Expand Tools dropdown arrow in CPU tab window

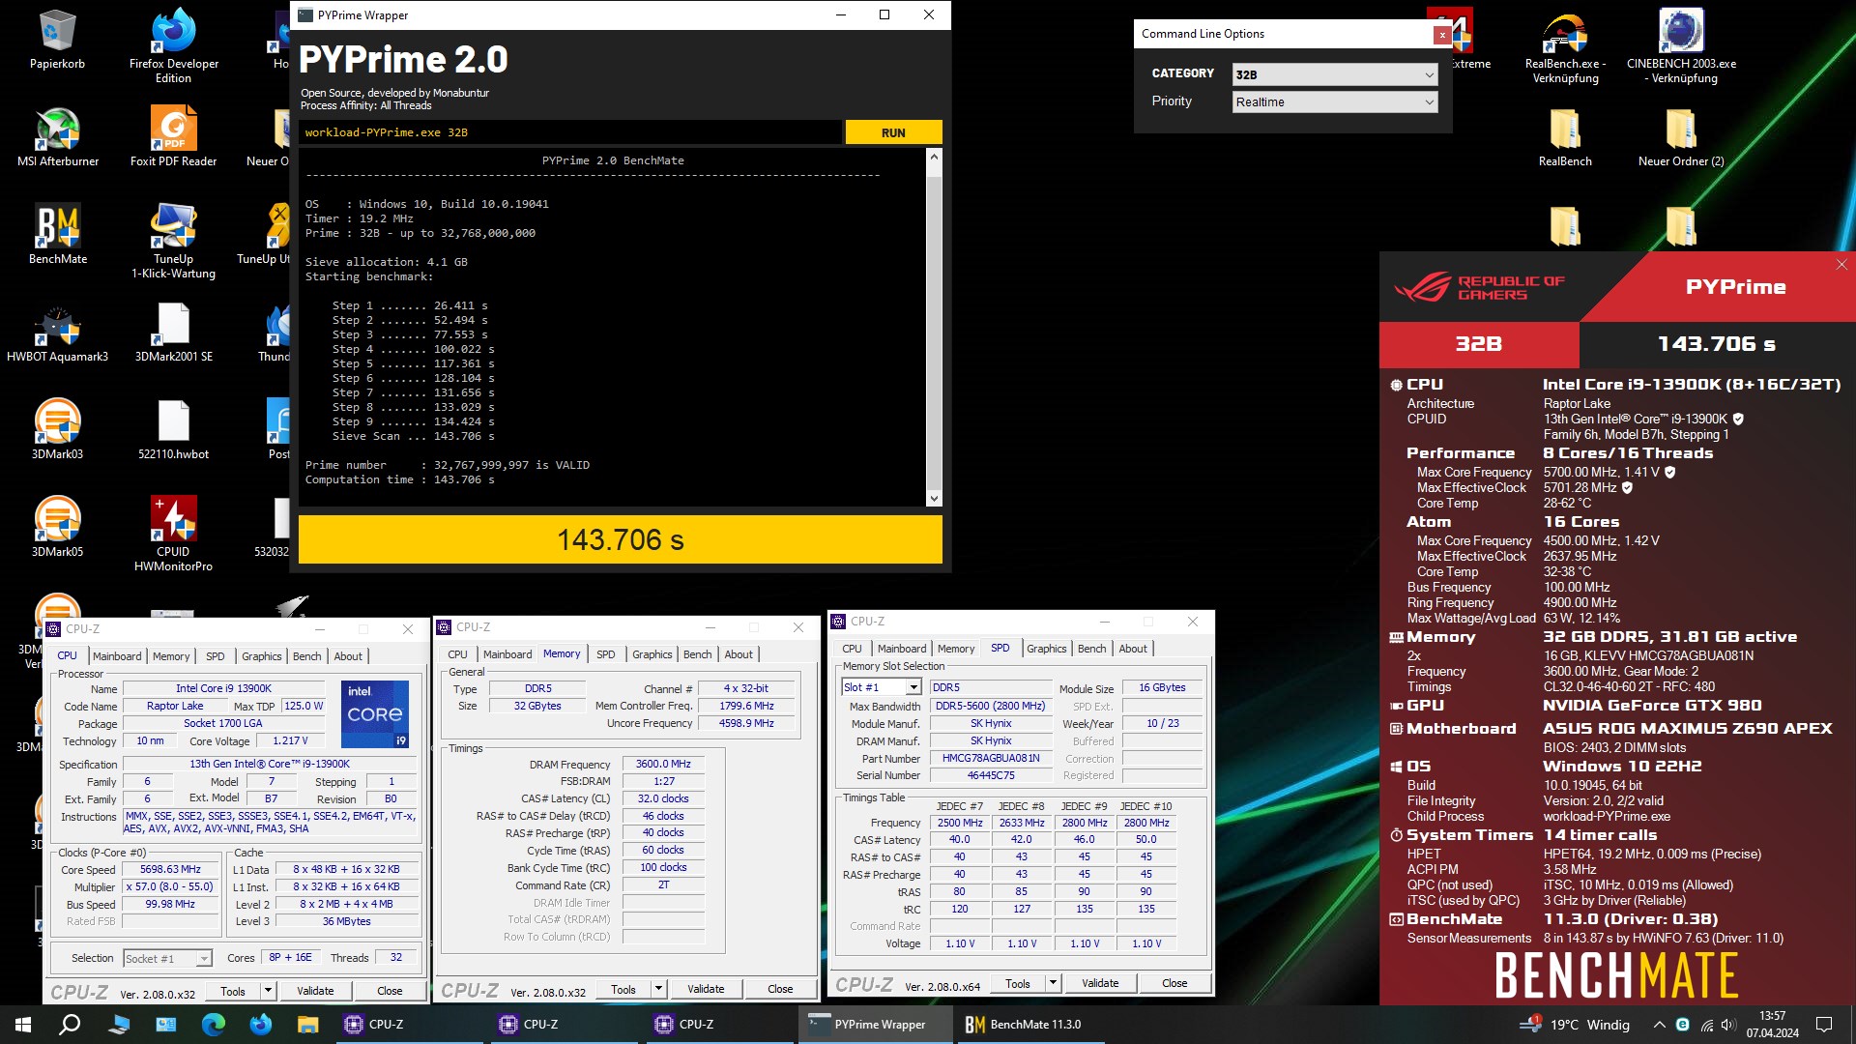(x=268, y=990)
